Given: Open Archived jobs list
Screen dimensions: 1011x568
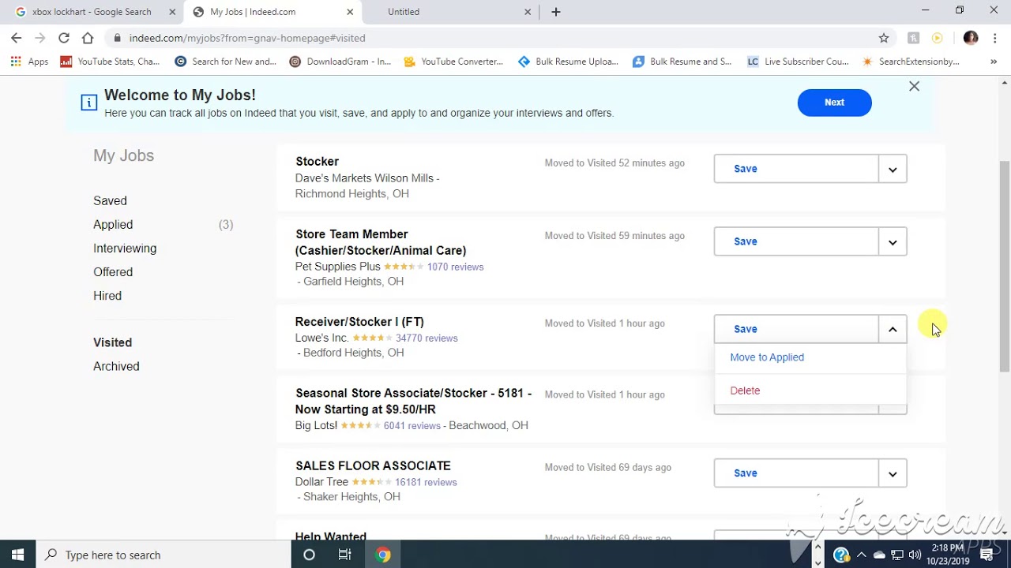Looking at the screenshot, I should click(x=116, y=366).
